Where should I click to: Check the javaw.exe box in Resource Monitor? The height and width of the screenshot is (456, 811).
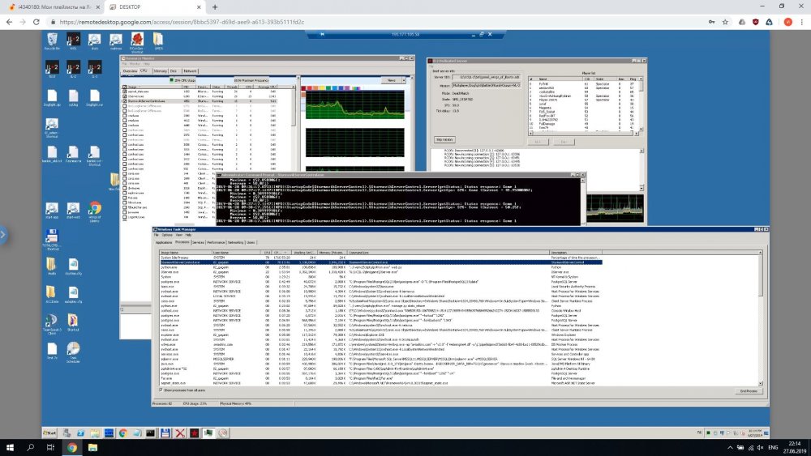point(124,211)
